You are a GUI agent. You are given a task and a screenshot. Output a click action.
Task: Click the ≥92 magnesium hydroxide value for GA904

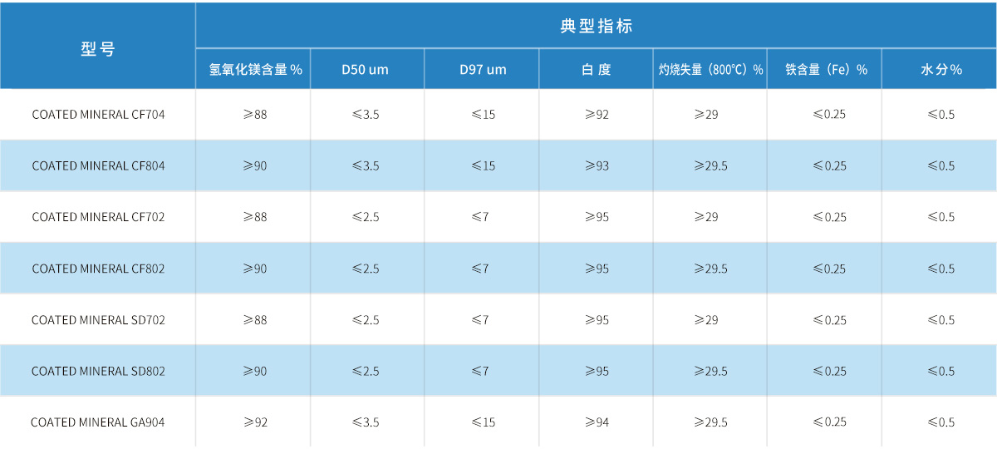[255, 423]
